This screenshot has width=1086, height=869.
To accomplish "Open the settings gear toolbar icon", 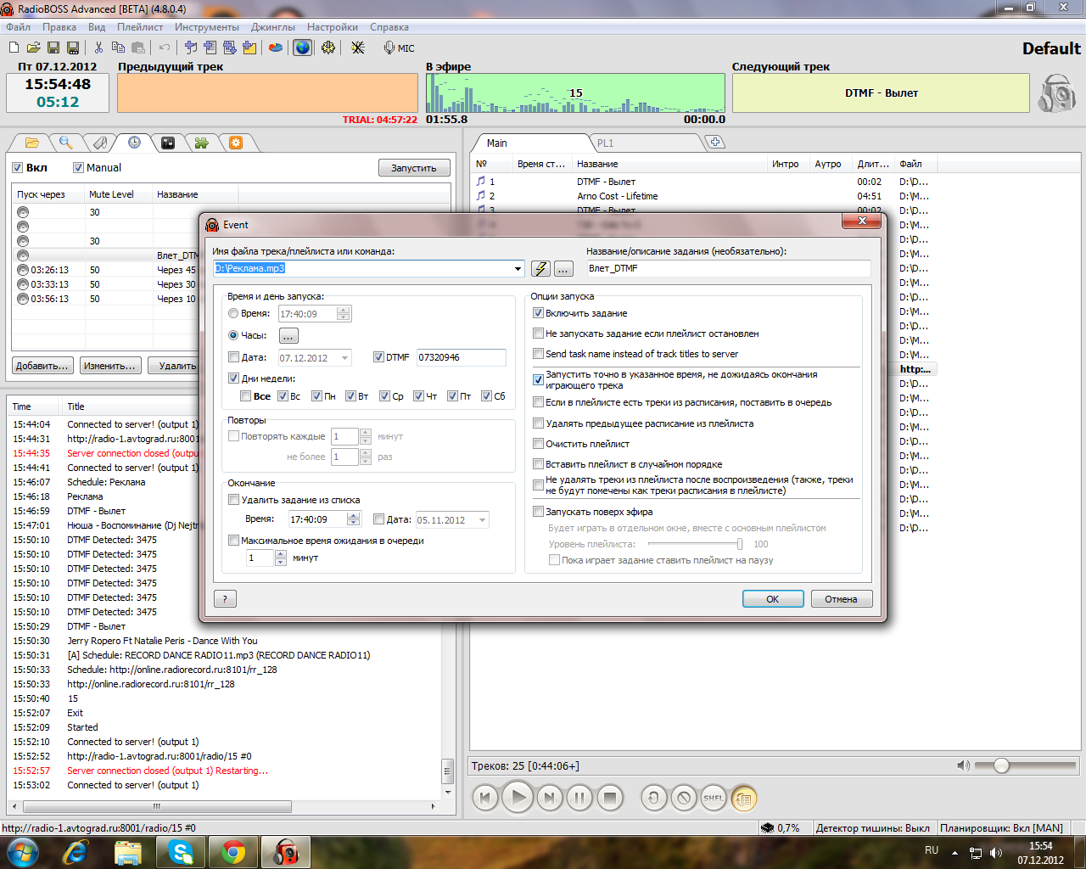I will pyautogui.click(x=327, y=48).
